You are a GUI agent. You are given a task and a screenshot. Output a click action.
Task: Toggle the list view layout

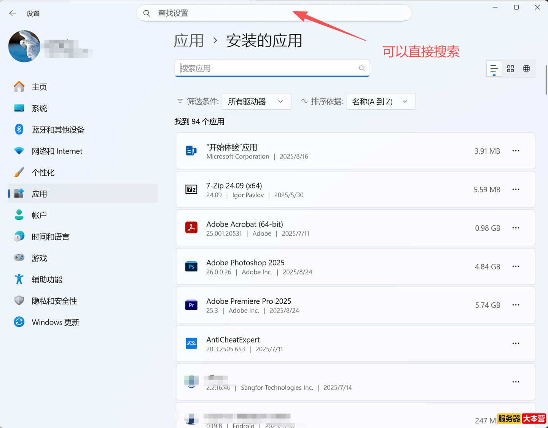tap(494, 69)
